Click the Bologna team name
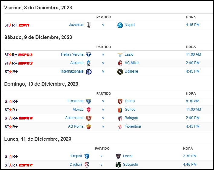Screen dimensions: 214x170 (131, 118)
